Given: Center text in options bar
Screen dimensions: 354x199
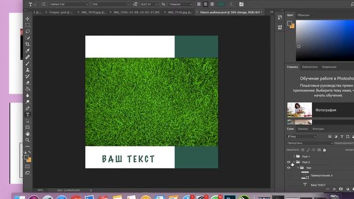Looking at the screenshot, I should (205, 4).
